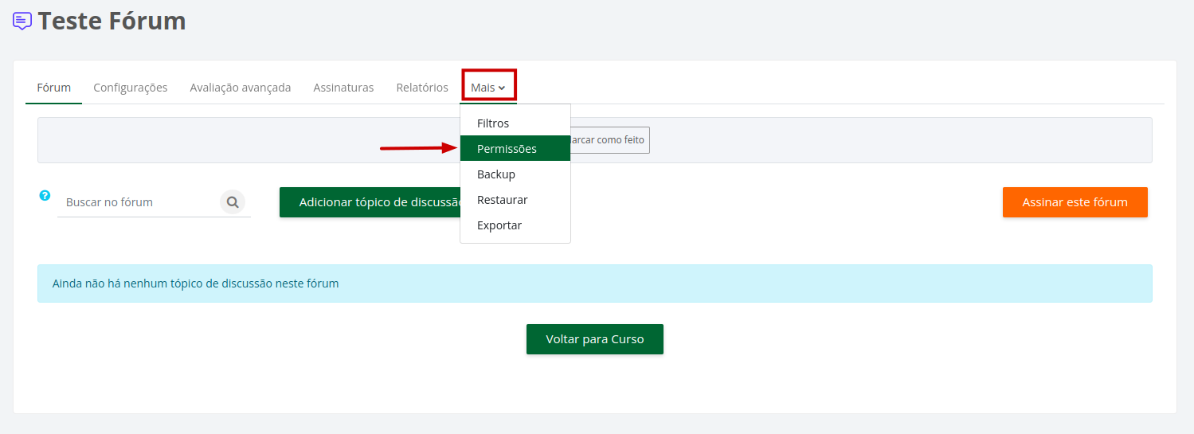1194x434 pixels.
Task: Select Restaurar from the dropdown list
Action: pyautogui.click(x=503, y=200)
